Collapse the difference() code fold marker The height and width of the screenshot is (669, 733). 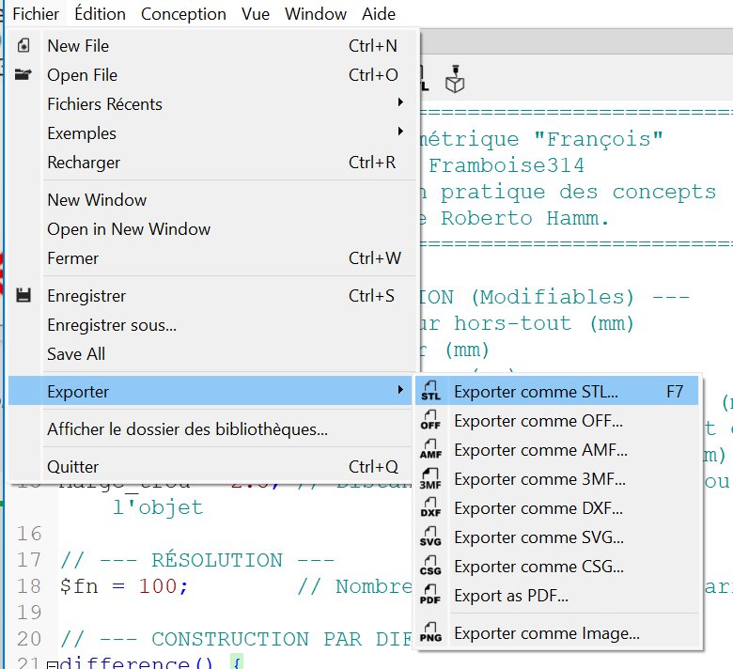[51, 664]
